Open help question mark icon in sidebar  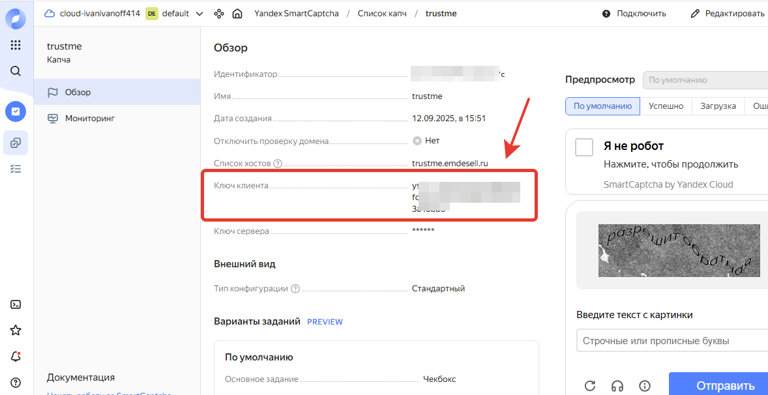click(x=16, y=383)
